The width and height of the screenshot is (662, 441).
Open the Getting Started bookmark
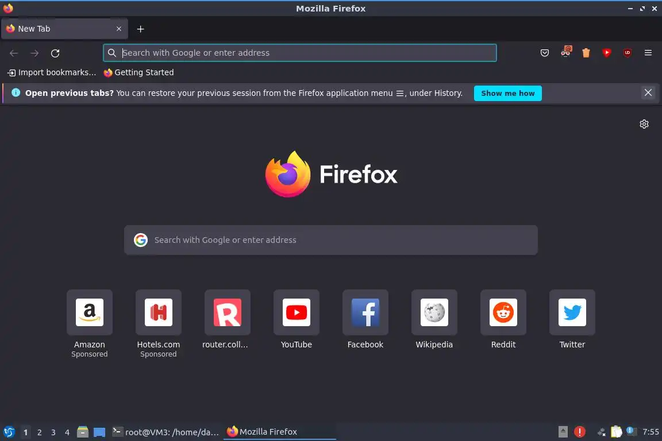tap(138, 72)
